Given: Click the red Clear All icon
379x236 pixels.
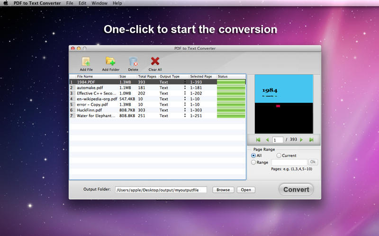Looking at the screenshot, I should click(155, 61).
